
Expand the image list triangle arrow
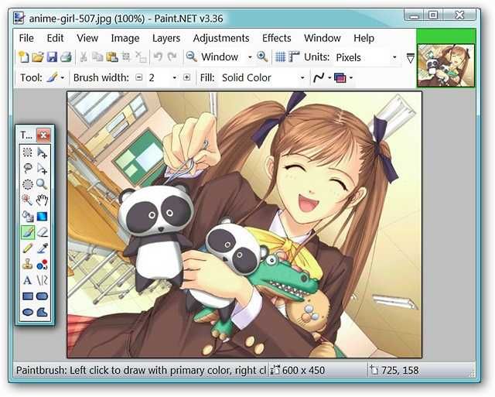point(410,58)
